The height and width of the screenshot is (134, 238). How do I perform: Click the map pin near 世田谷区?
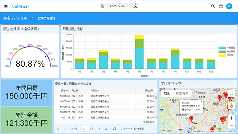[220, 98]
